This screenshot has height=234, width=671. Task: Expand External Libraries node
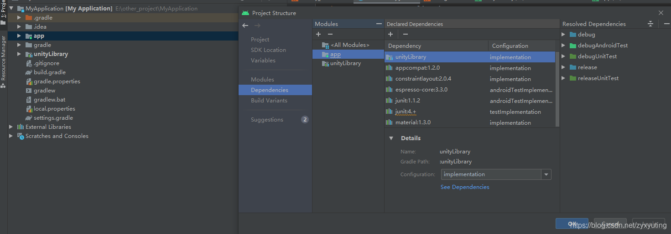tap(11, 127)
